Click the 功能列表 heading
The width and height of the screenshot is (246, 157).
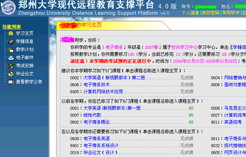tap(12, 27)
